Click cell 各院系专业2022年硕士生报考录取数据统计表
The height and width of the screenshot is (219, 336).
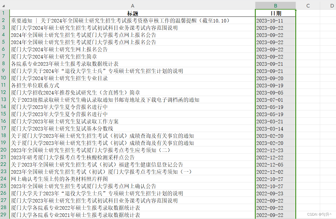click(132, 208)
